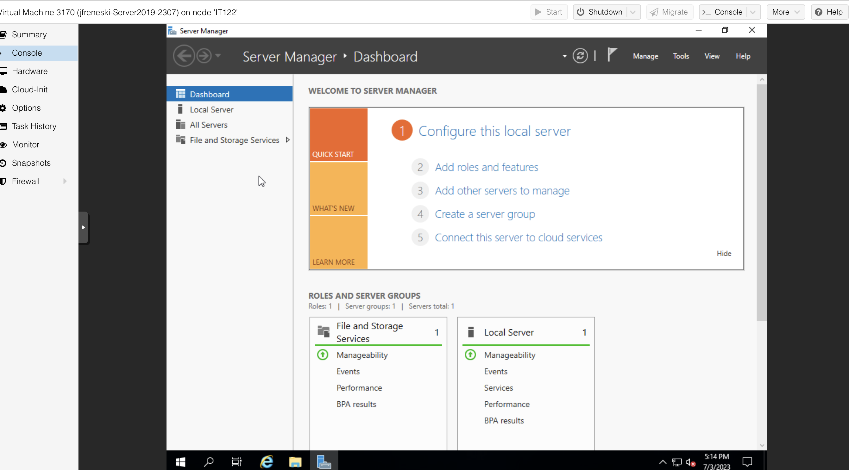Expand File and Storage Services chevron
Image resolution: width=849 pixels, height=470 pixels.
click(287, 139)
